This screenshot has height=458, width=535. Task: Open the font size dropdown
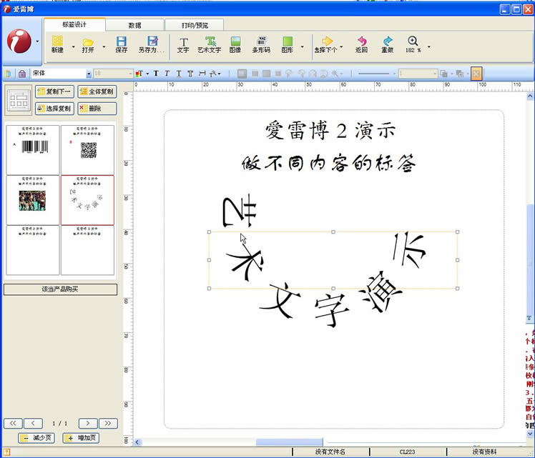click(x=130, y=74)
